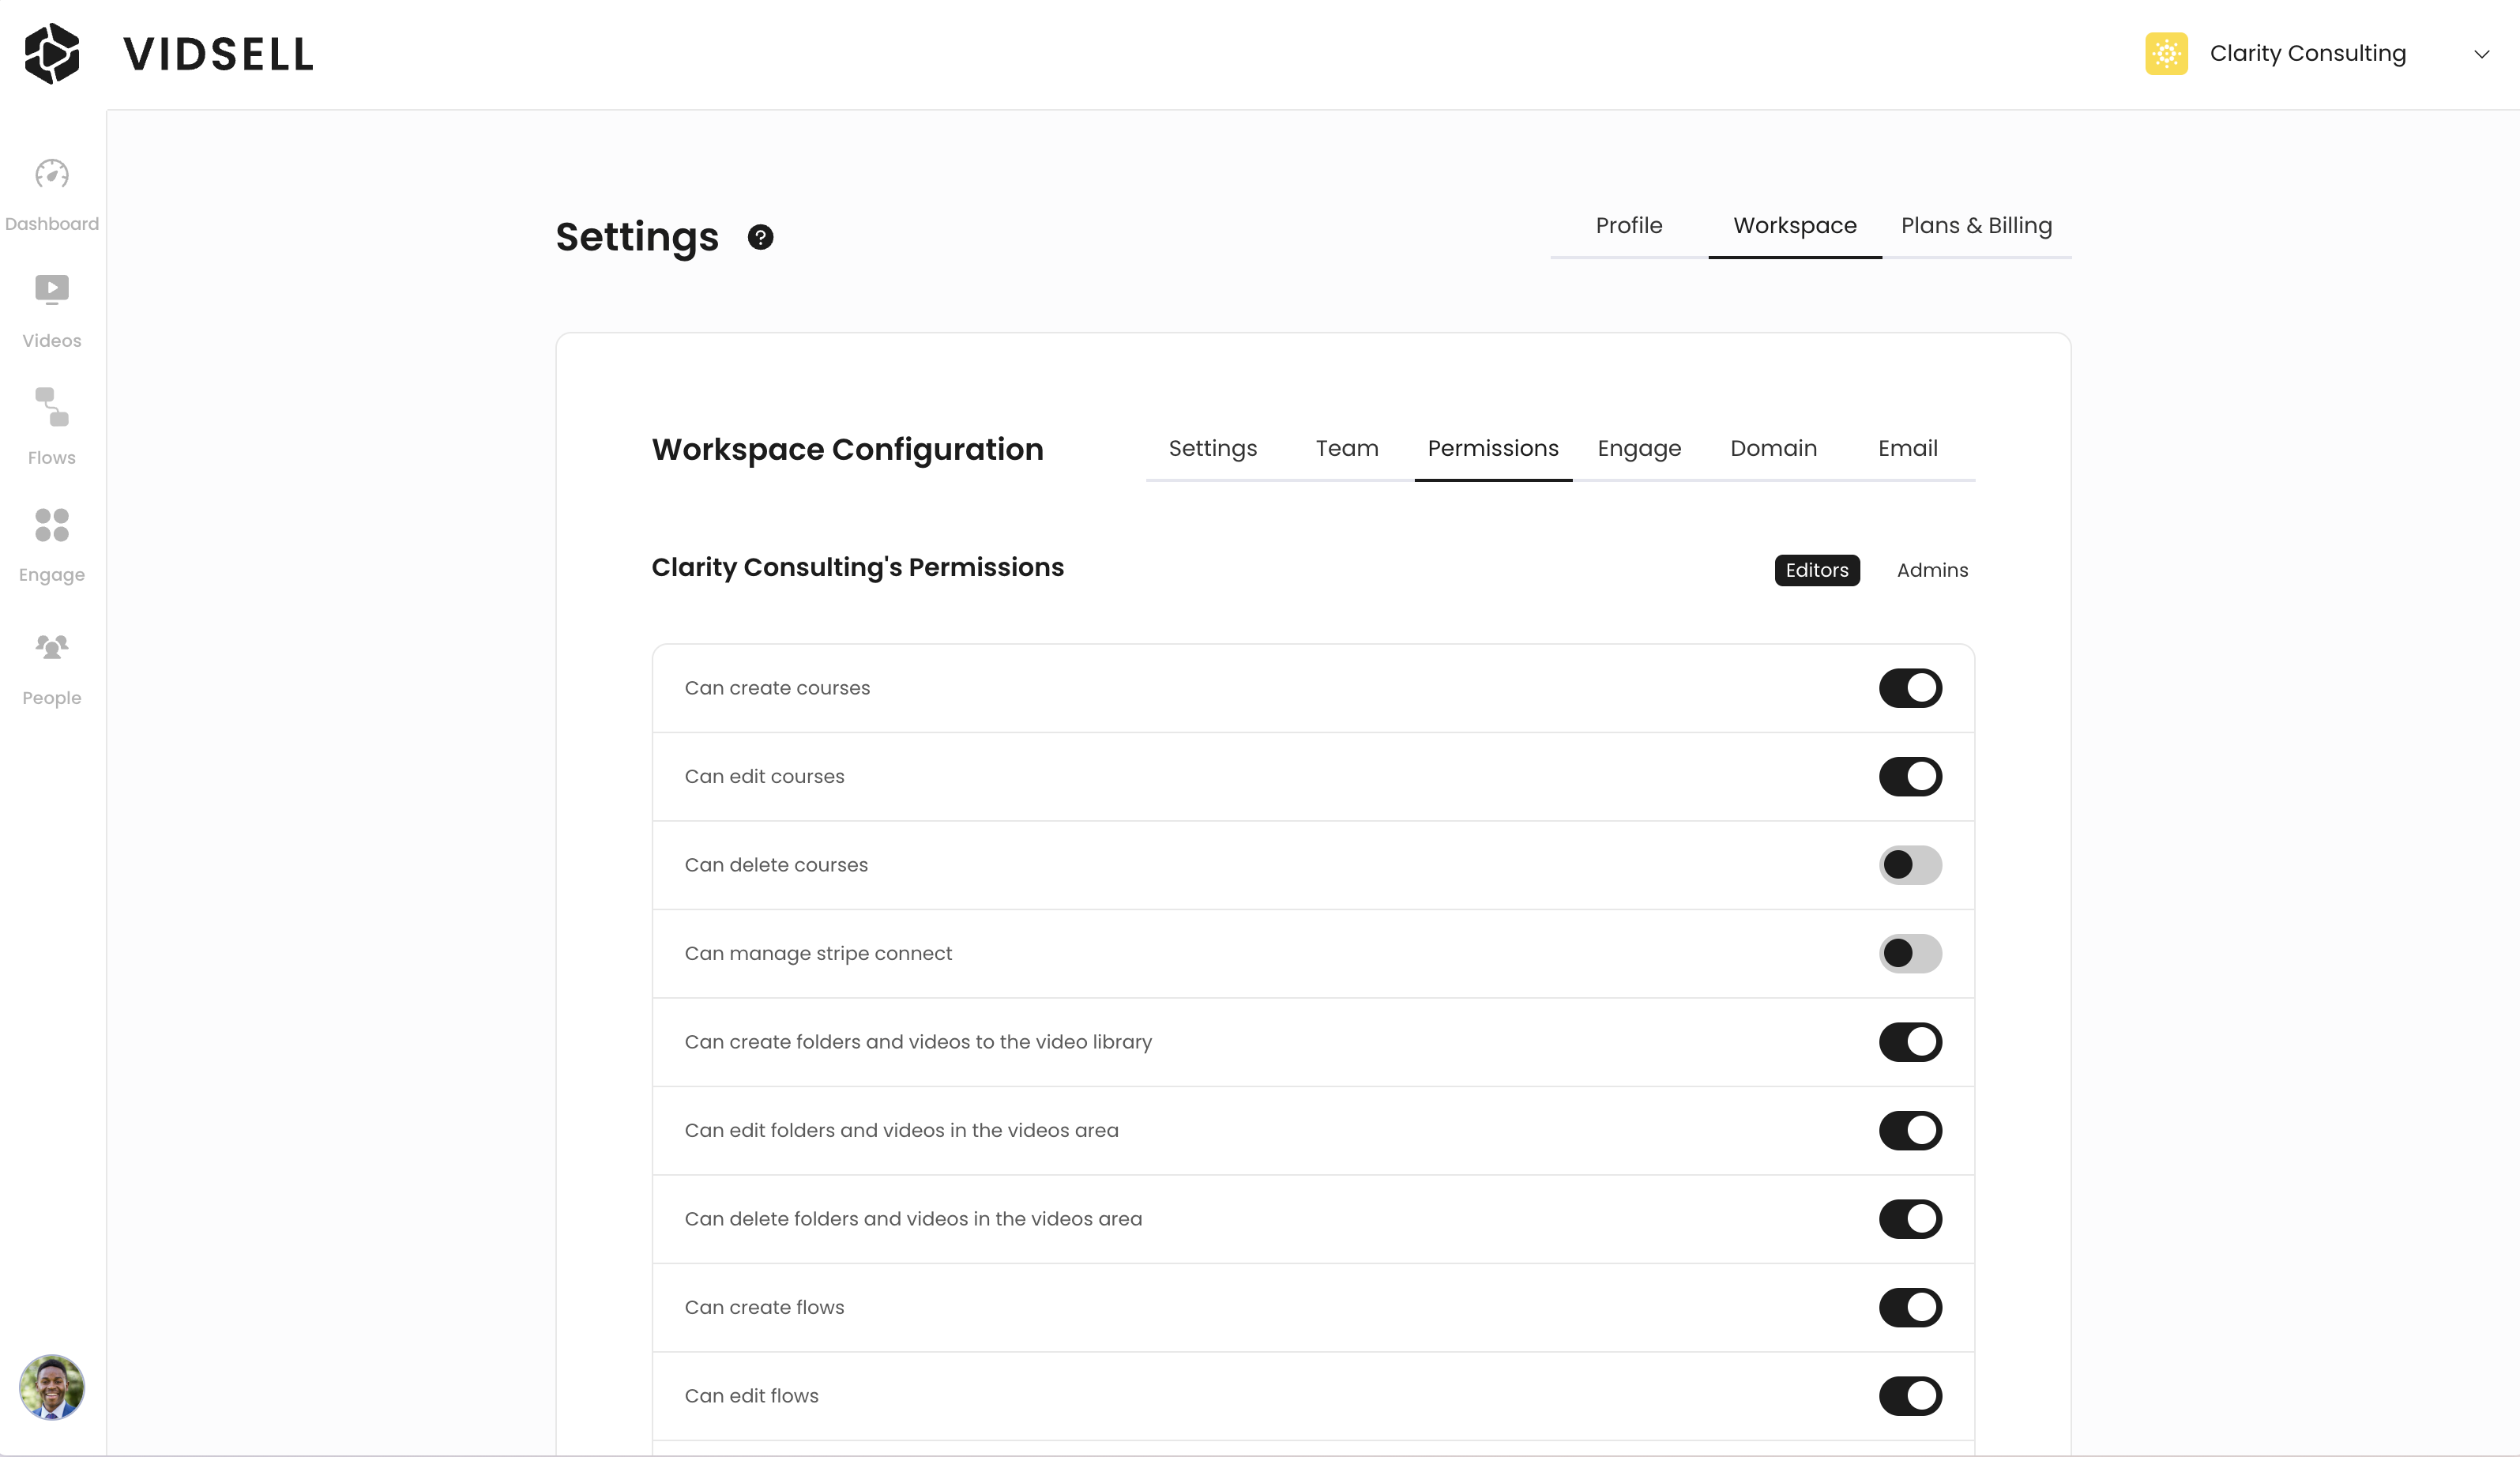Select the Domain configuration tab
The image size is (2520, 1457).
click(1773, 448)
